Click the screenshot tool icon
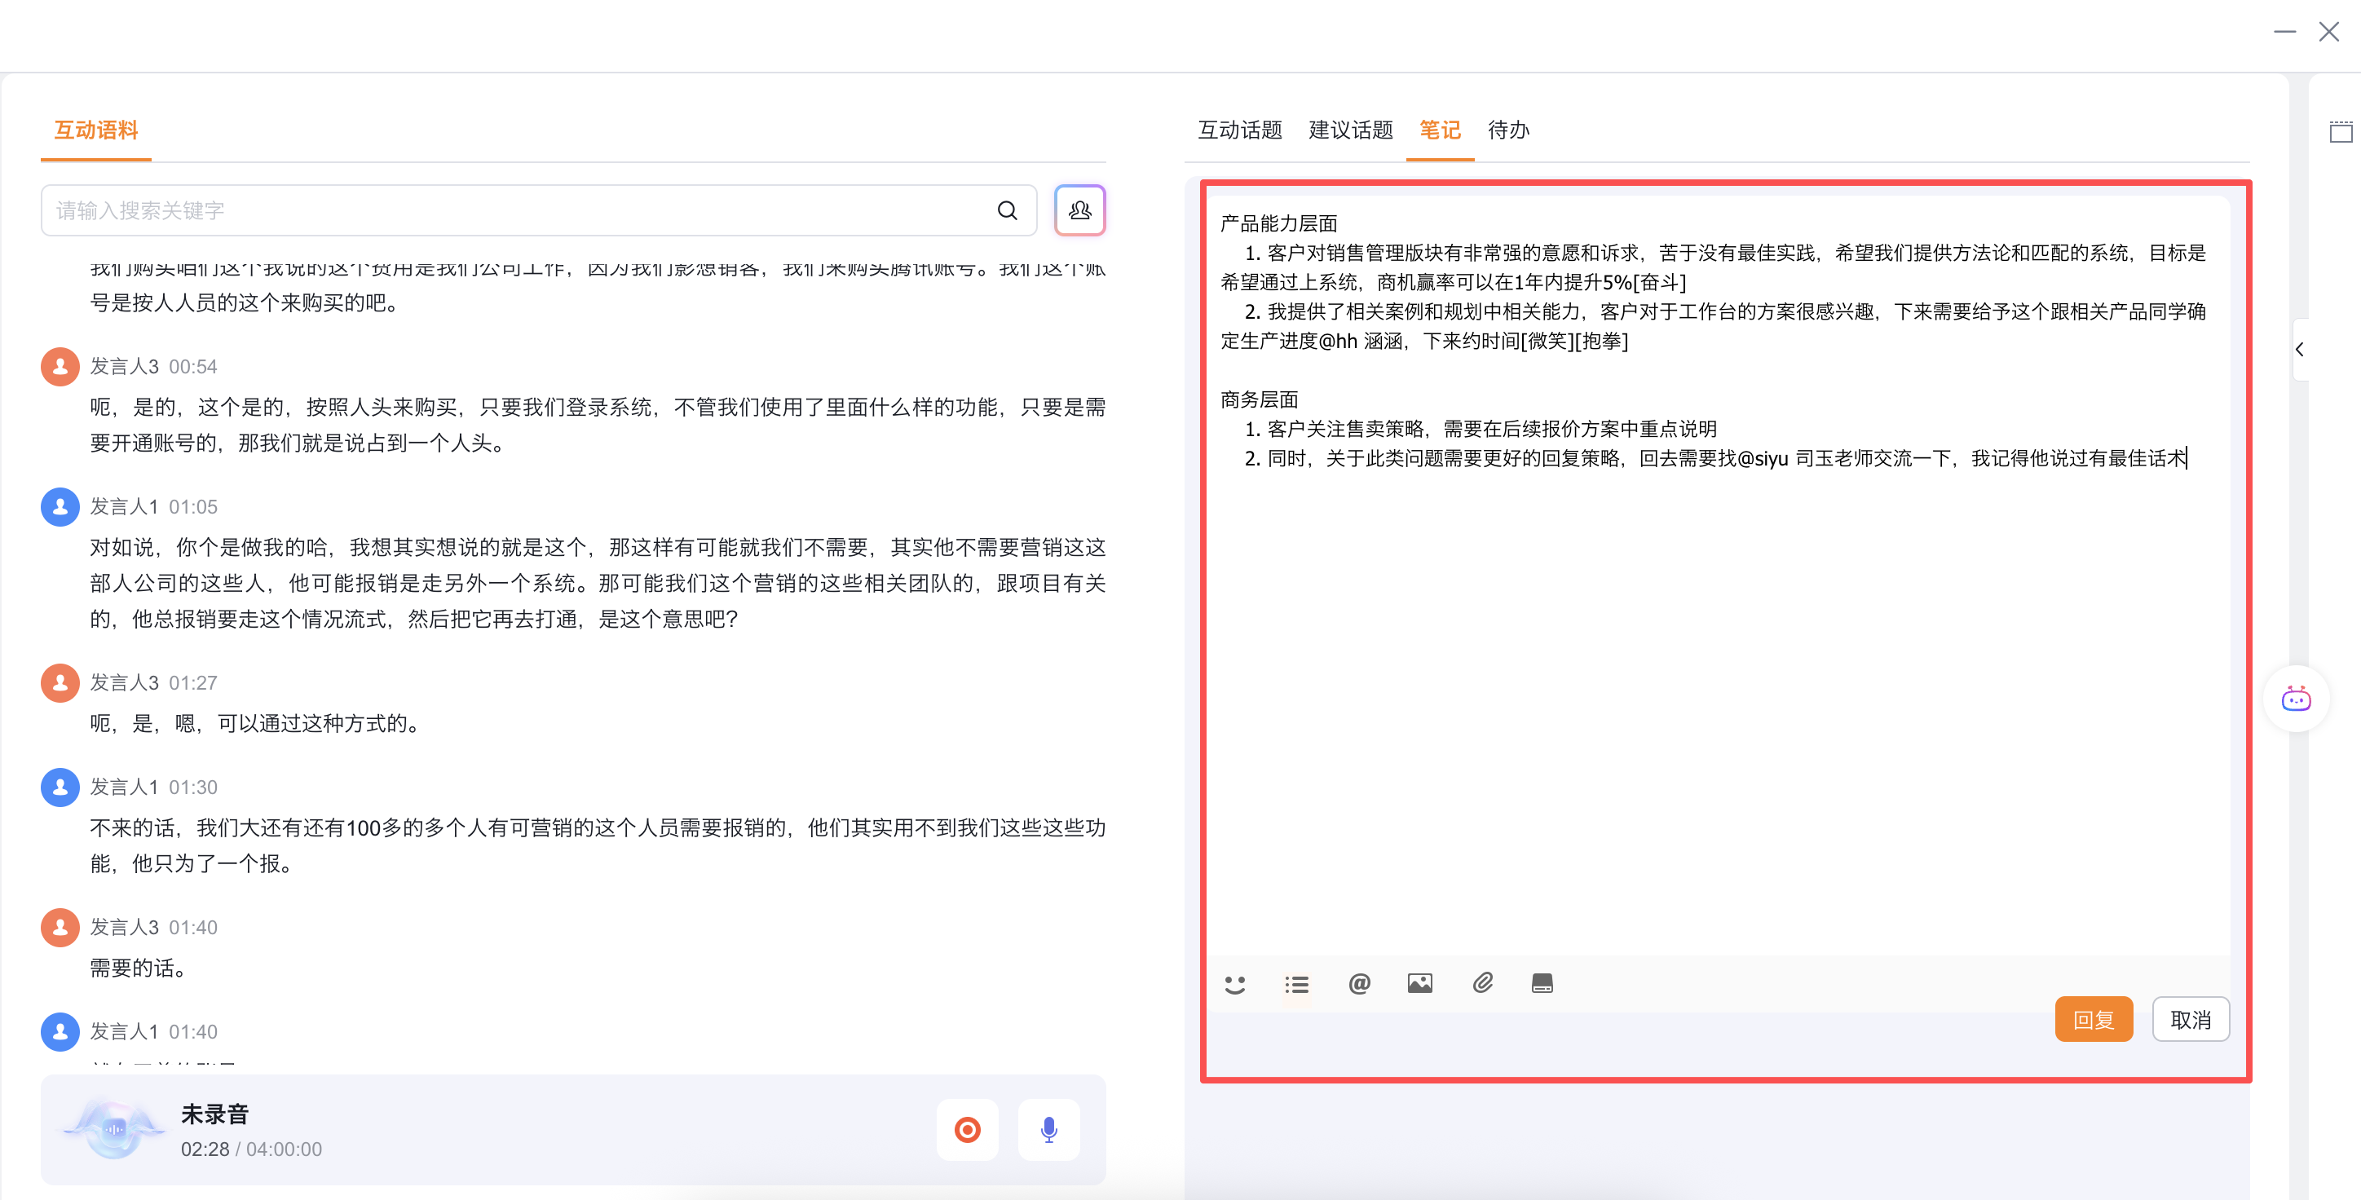 click(x=1542, y=984)
